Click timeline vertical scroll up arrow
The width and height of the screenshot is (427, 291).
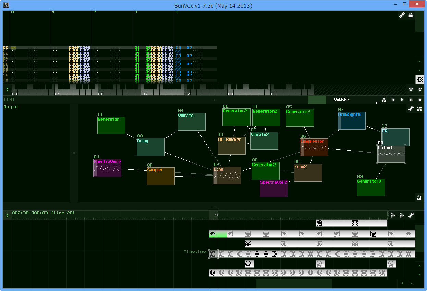coord(420,266)
